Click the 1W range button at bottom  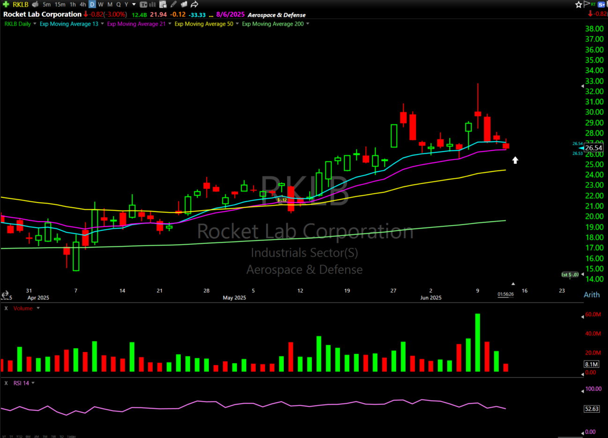(x=53, y=436)
